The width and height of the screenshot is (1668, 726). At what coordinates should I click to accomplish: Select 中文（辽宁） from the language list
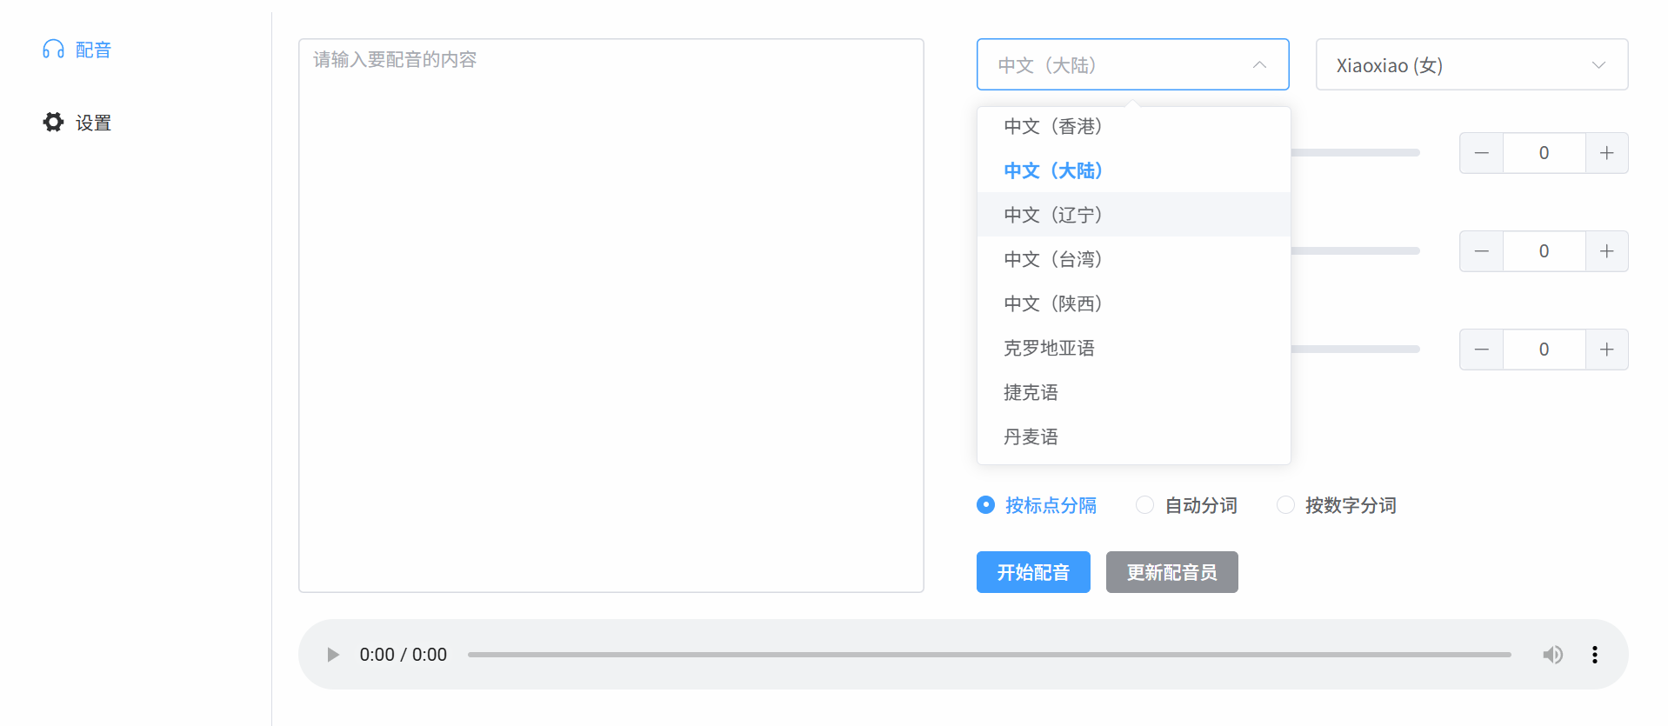coord(1133,215)
